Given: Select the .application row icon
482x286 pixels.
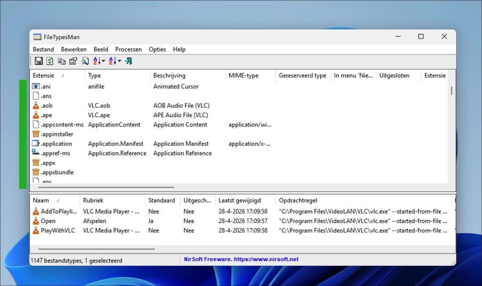Looking at the screenshot, I should 36,143.
